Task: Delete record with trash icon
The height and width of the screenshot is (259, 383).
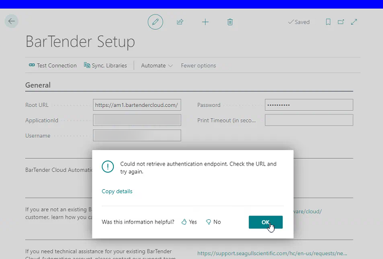Action: coord(230,22)
